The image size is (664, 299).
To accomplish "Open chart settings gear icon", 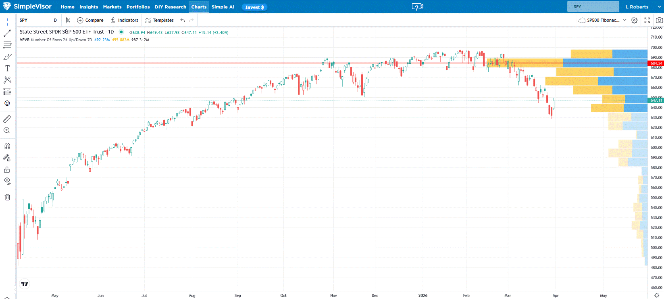I will click(x=634, y=20).
